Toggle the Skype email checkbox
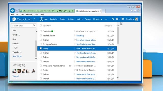Viewport: 163px width, 91px height. (41, 48)
